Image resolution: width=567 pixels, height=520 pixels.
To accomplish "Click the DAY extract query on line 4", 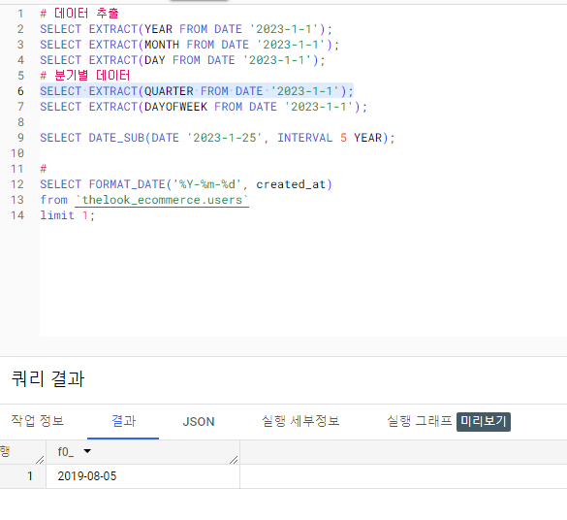I will [182, 60].
